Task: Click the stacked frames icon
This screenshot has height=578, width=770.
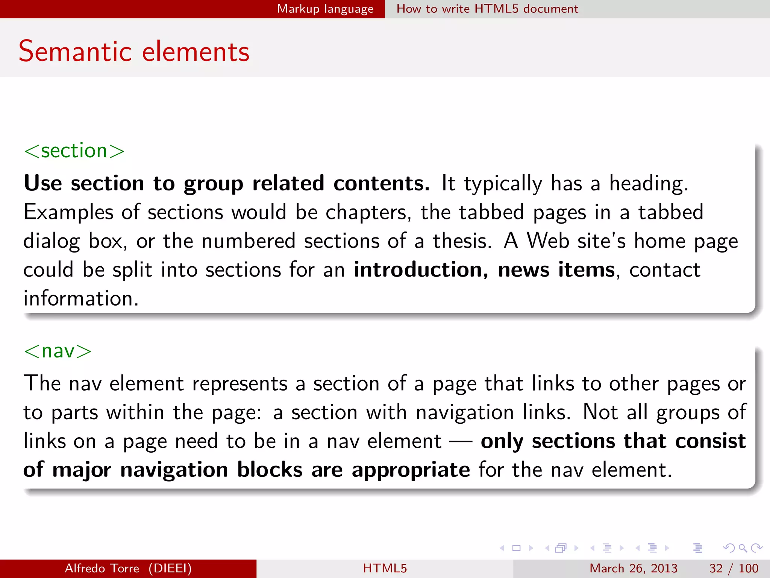Action: tap(561, 548)
